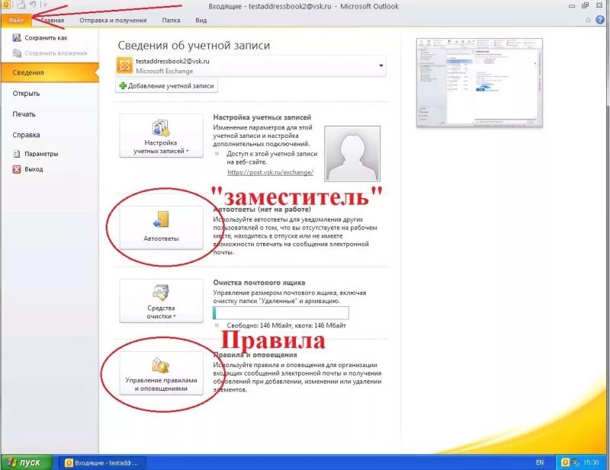
Task: Click the Outlook Help question mark icon
Action: coord(600,21)
